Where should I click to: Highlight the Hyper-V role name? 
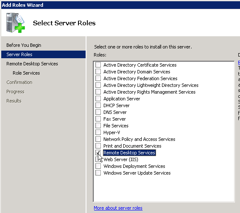point(112,132)
